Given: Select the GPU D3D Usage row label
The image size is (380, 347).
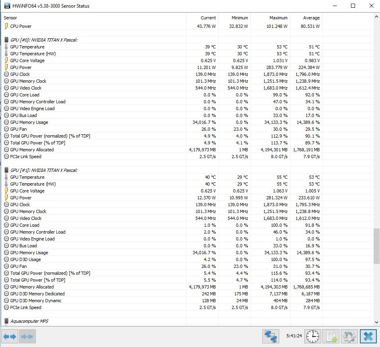Looking at the screenshot, I should 25,259.
